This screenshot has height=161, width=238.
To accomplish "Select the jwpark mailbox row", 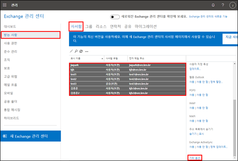I will click(x=128, y=65).
